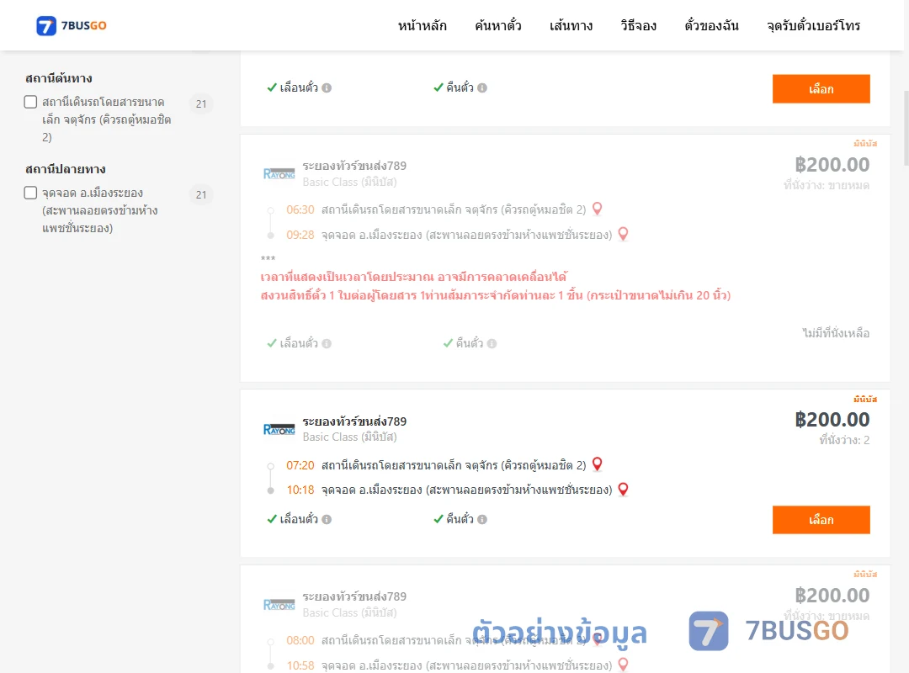Open map pin for 10:58 arrival stop
Image resolution: width=909 pixels, height=673 pixels.
point(623,665)
